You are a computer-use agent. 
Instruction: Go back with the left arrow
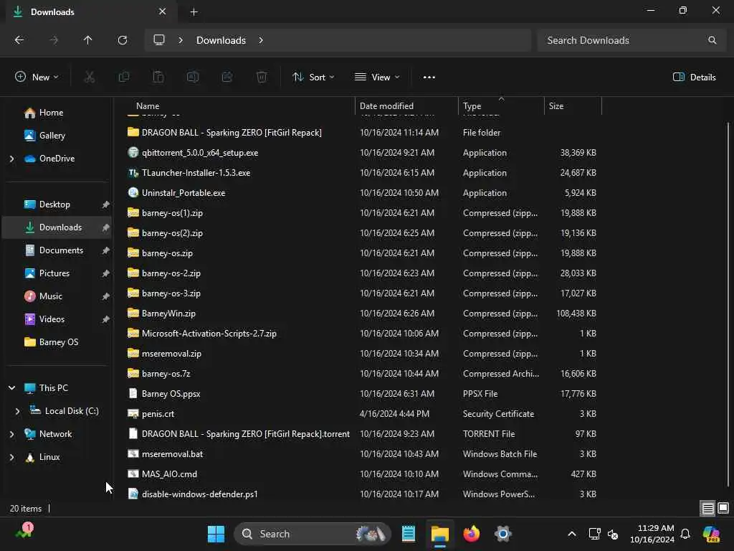(x=19, y=40)
